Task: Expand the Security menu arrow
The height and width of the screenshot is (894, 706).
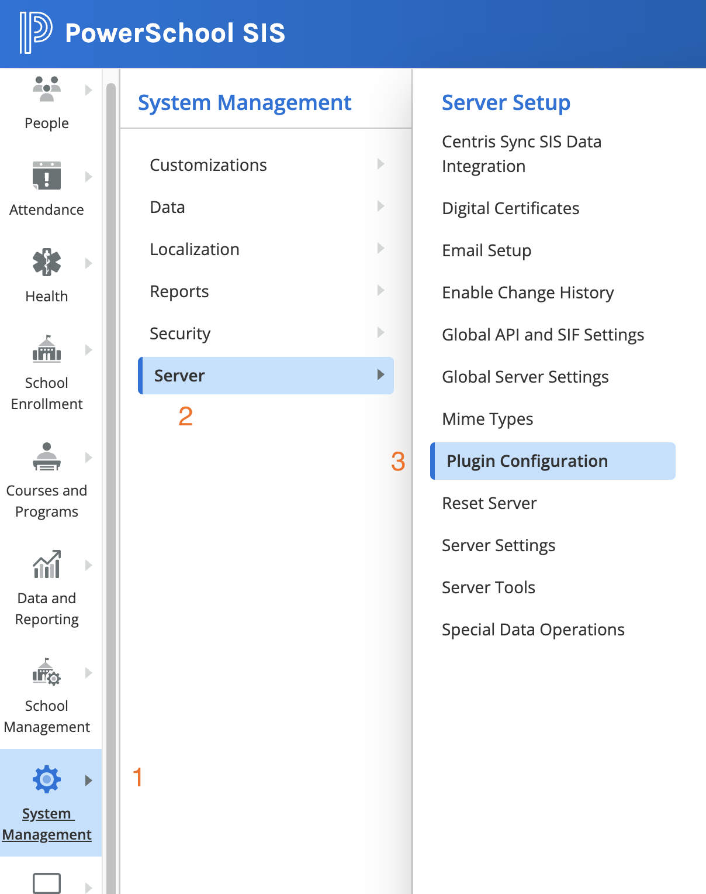Action: 380,332
